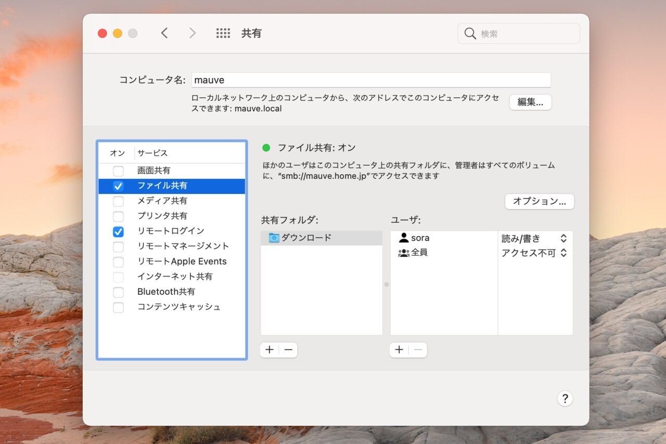
Task: Toggle プリンタ共有 checkbox
Action: [119, 216]
